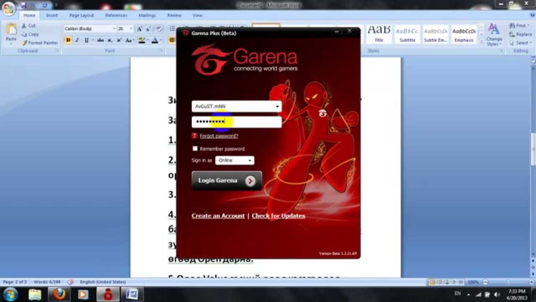Toggle Underline formatting in Word
Screen dimensions: 536x302
(x=86, y=40)
